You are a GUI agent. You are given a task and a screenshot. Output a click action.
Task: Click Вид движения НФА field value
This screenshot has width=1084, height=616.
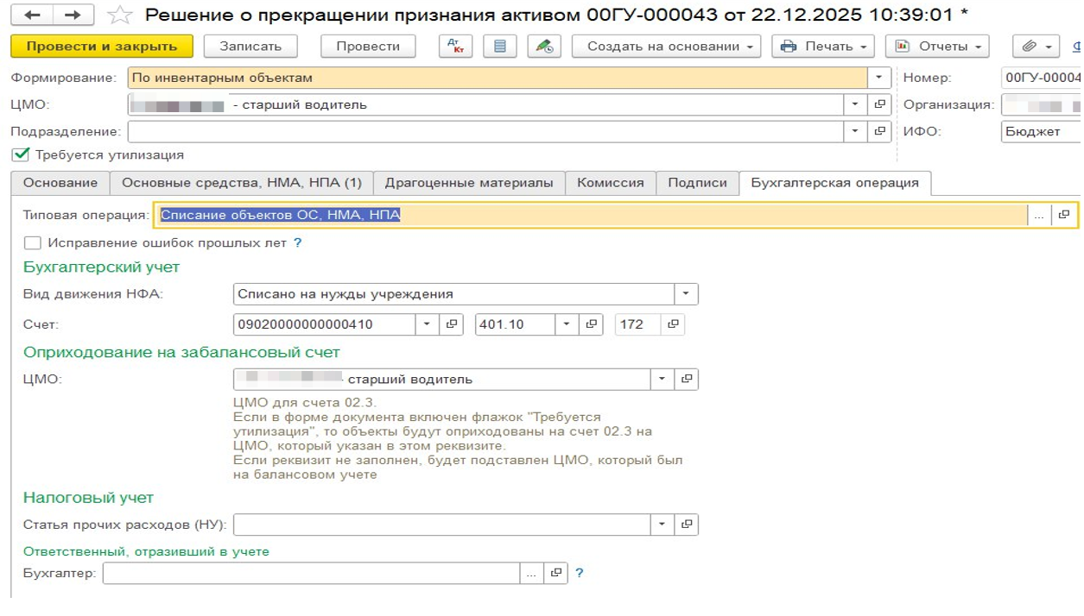coord(454,294)
